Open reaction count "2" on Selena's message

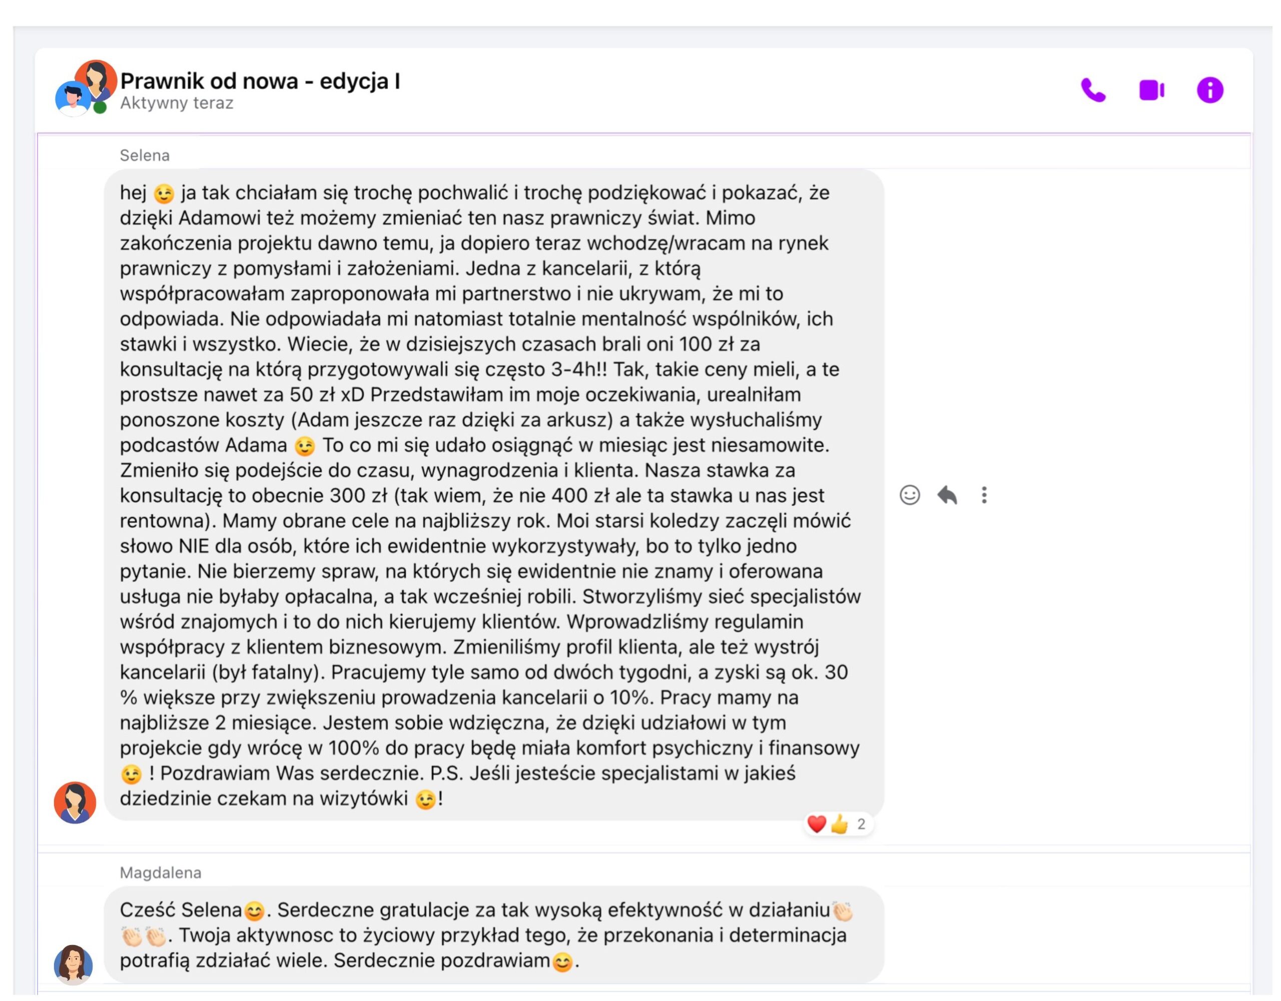click(x=861, y=824)
